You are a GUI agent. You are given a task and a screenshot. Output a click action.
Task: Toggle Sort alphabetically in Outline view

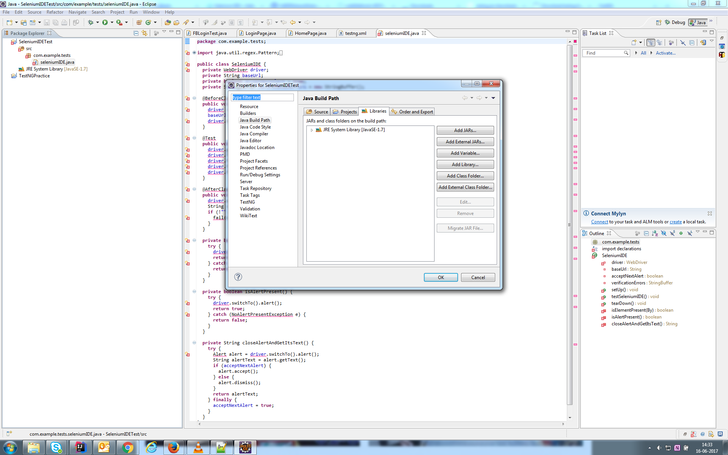pos(655,233)
